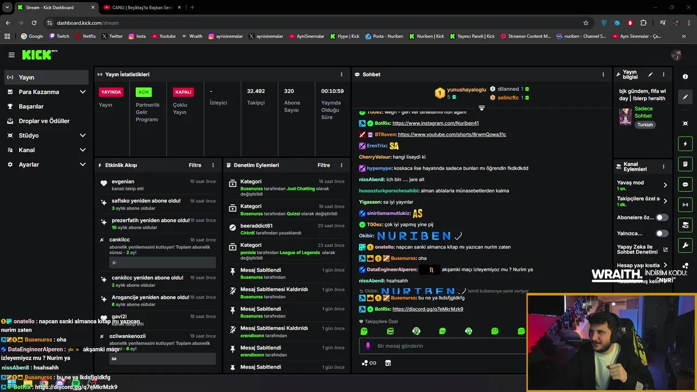Open Yayın İstatistikleri three-dot menu
This screenshot has width=697, height=392.
pos(341,75)
